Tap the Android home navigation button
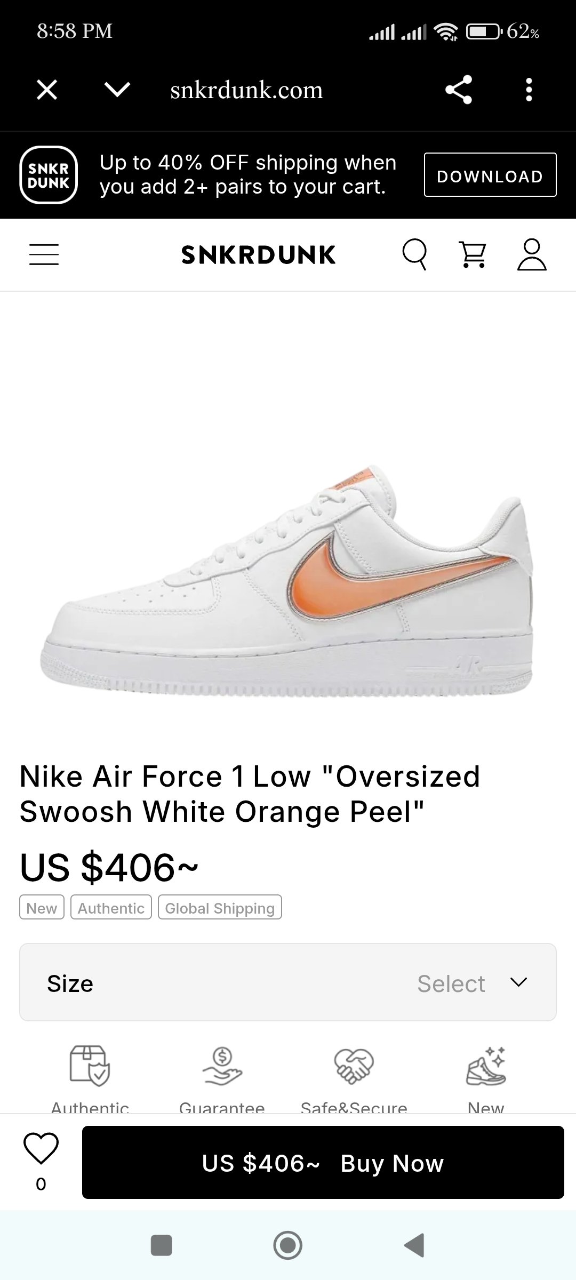This screenshot has width=576, height=1280. coord(288,1245)
